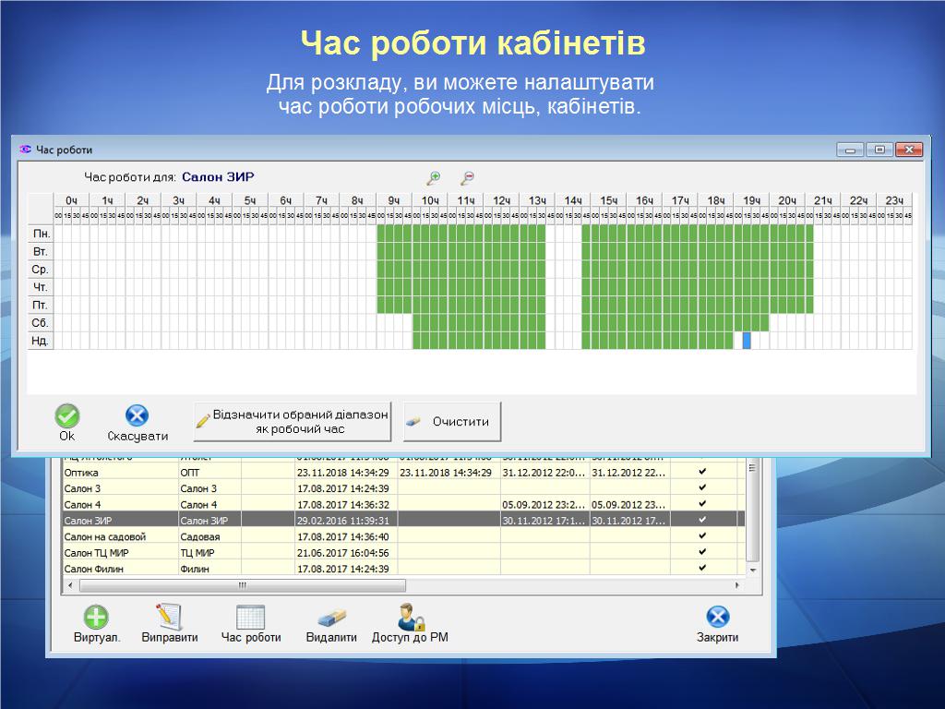Mark the selected range as working time

pos(293,422)
